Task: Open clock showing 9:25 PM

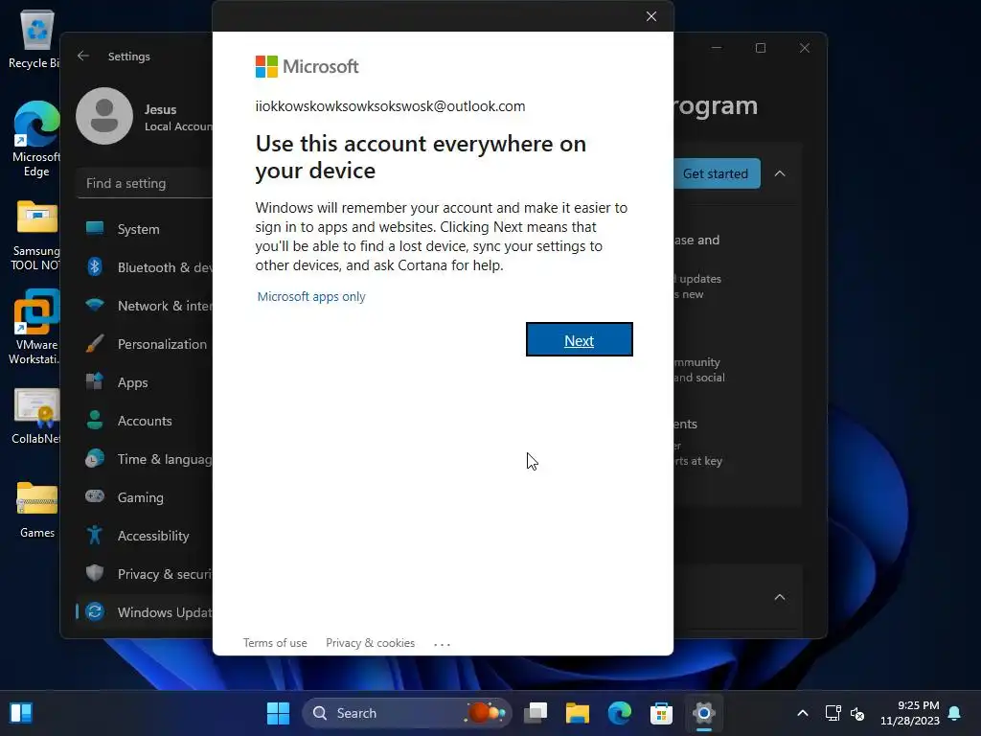Action: point(910,713)
